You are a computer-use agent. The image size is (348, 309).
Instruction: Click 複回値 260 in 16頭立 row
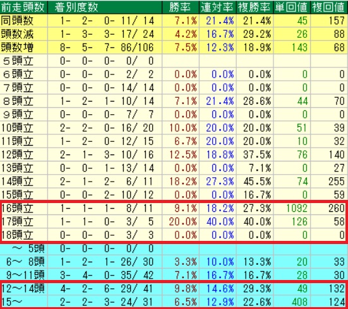click(x=337, y=208)
